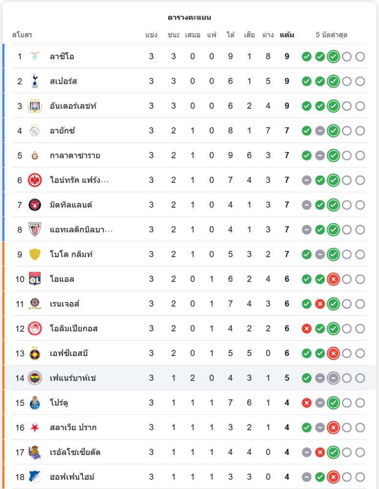
Task: Click Fenerbahçe's latest gray draw result icon
Action: click(333, 378)
